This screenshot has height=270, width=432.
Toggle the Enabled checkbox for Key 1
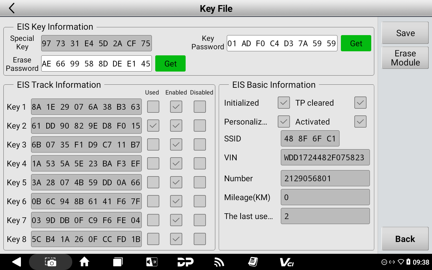(x=176, y=107)
